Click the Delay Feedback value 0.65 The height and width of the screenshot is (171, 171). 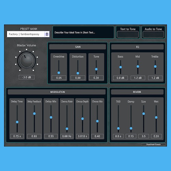point(34,136)
